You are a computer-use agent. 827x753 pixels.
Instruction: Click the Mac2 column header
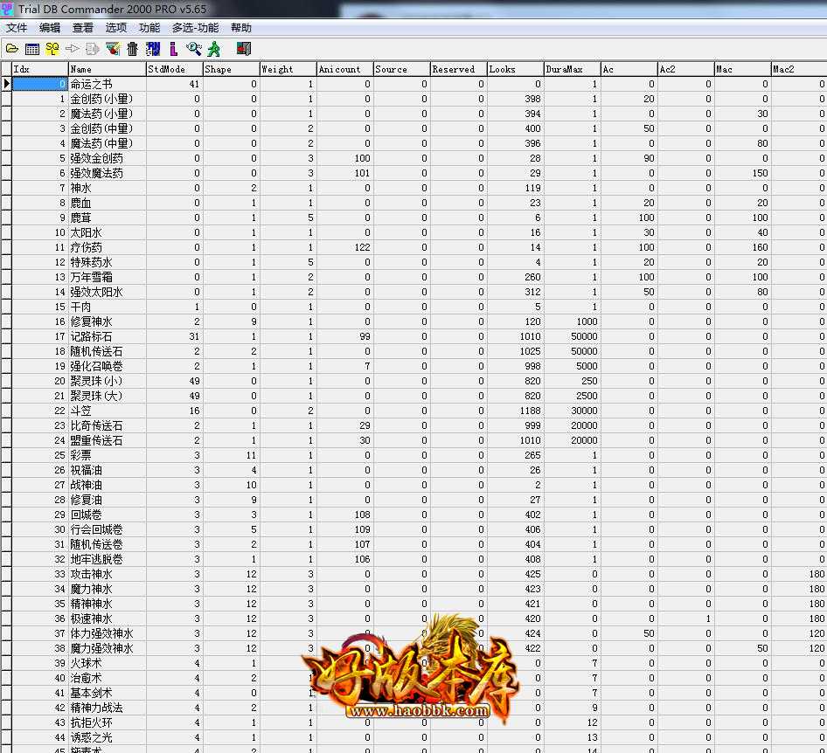pyautogui.click(x=799, y=69)
